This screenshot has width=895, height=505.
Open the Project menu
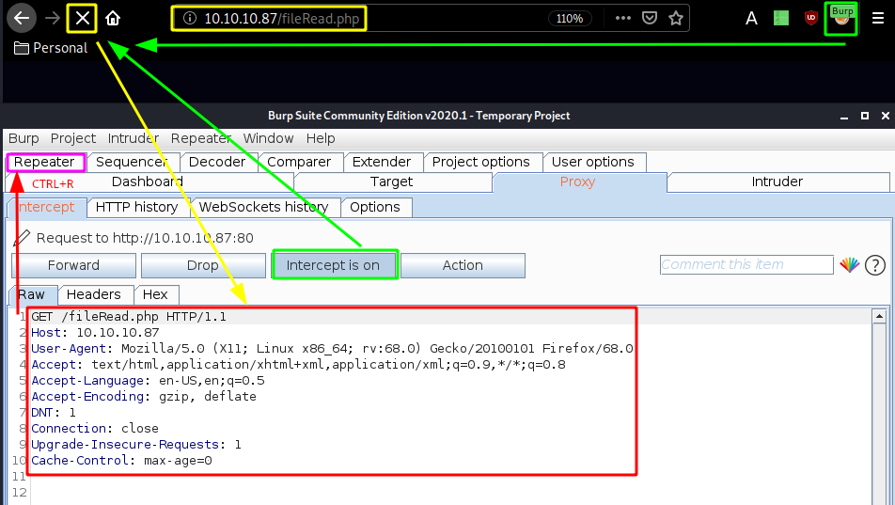[73, 138]
